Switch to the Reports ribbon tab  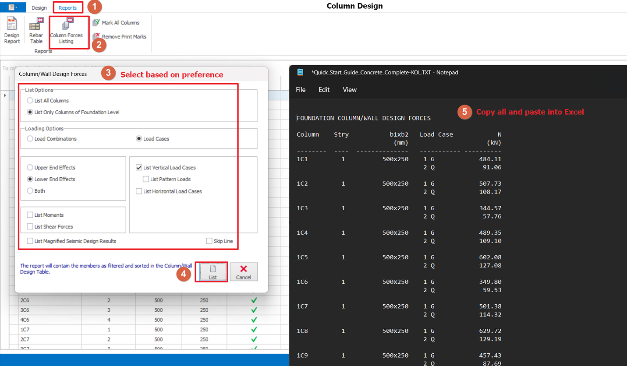(67, 8)
